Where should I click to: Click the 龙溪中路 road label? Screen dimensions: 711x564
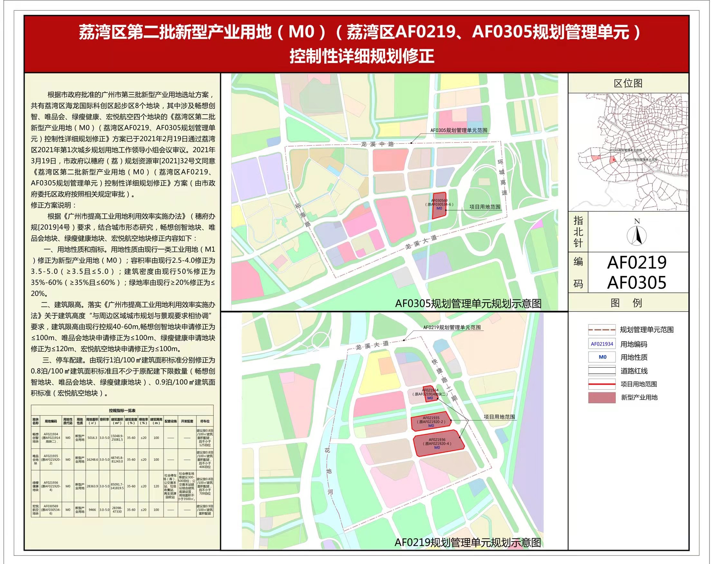377,144
